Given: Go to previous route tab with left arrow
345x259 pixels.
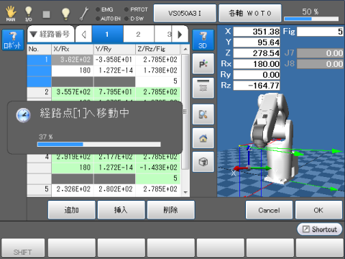Looking at the screenshot, I should (x=84, y=35).
